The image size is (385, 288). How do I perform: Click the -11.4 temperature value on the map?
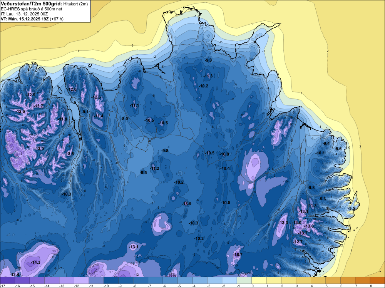(x=99, y=116)
